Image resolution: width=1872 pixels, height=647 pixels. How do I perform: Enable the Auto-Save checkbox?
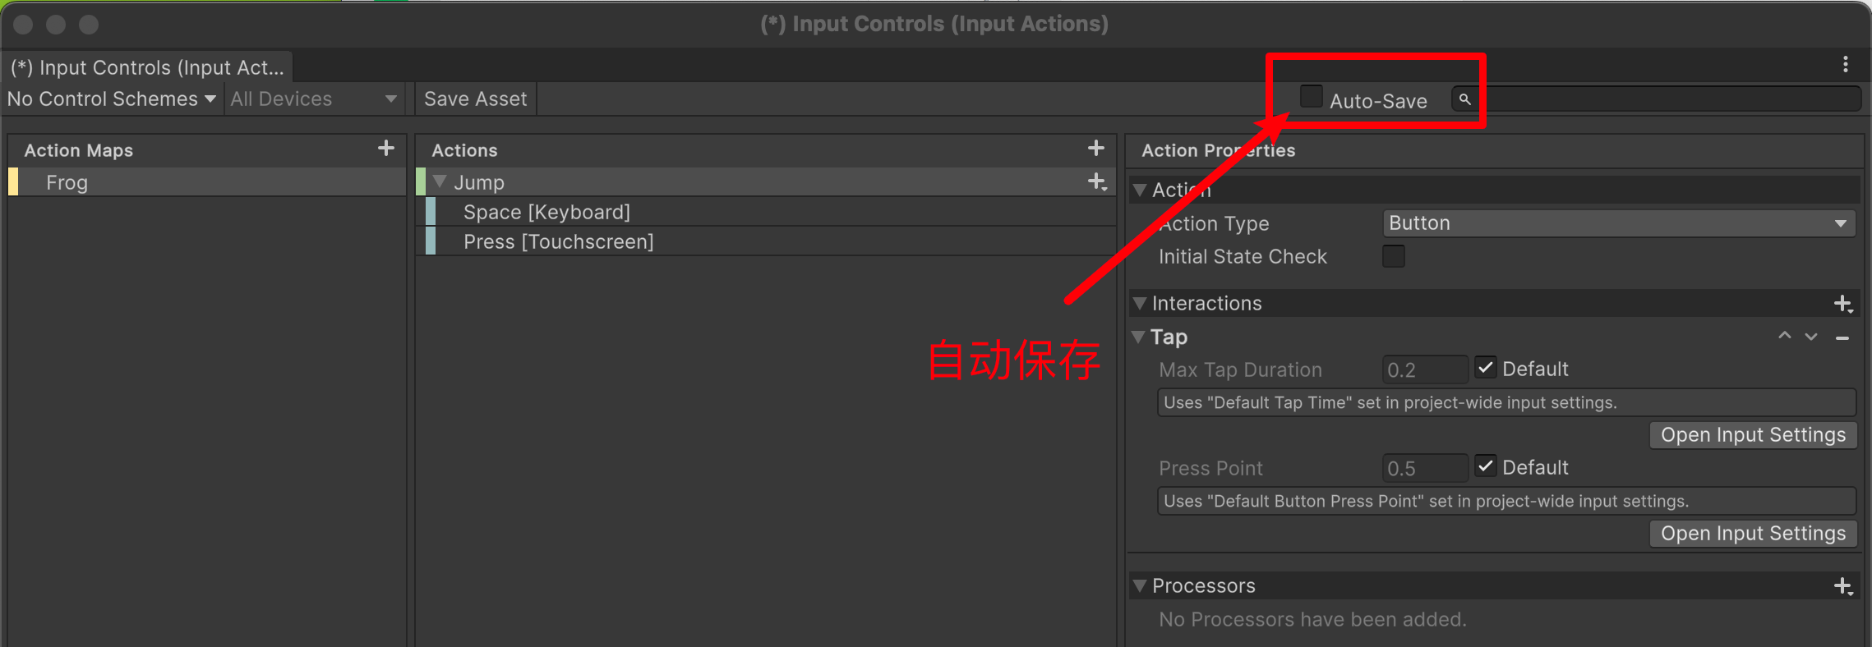(x=1311, y=97)
